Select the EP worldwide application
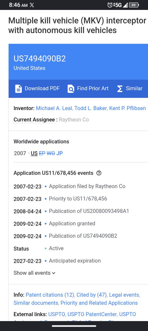Image resolution: width=148 pixels, height=331 pixels. pyautogui.click(x=42, y=153)
